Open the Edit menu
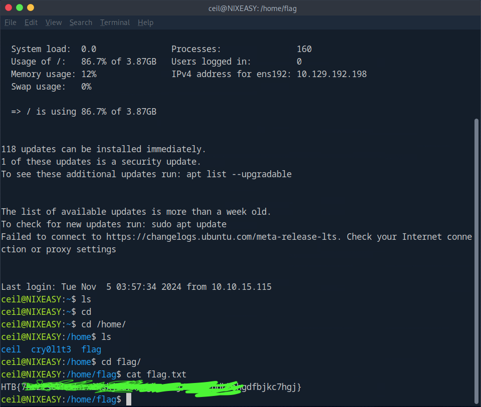The width and height of the screenshot is (481, 407). click(31, 23)
